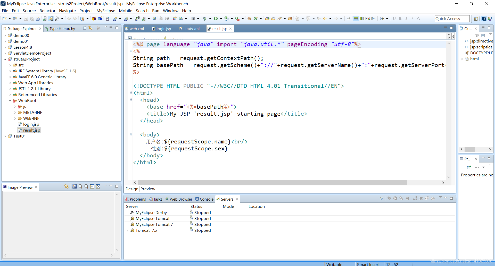Click the green Run button icon

[x=216, y=19]
